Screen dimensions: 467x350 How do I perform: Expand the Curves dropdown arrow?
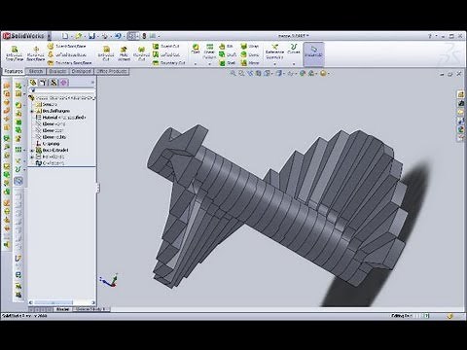pyautogui.click(x=294, y=64)
